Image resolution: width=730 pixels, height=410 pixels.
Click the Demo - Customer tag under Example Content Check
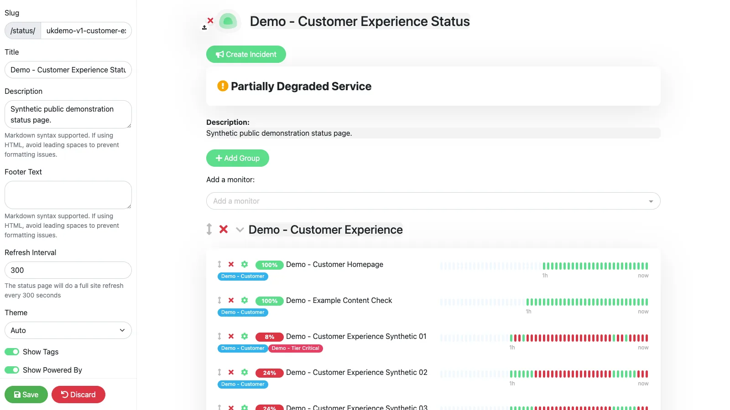pos(243,312)
